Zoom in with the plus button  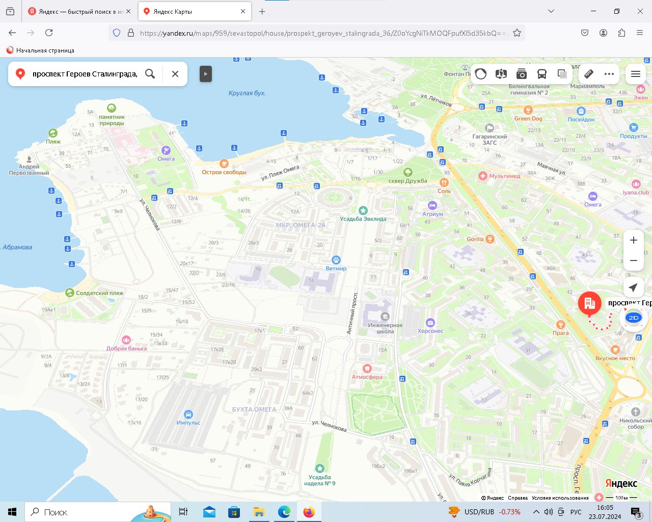(634, 240)
